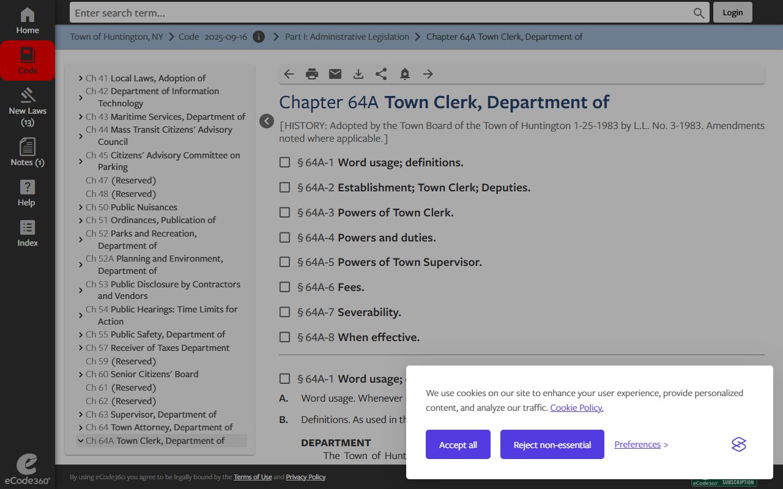Check the box for §64A-2 Establishment
The width and height of the screenshot is (783, 489).
284,187
